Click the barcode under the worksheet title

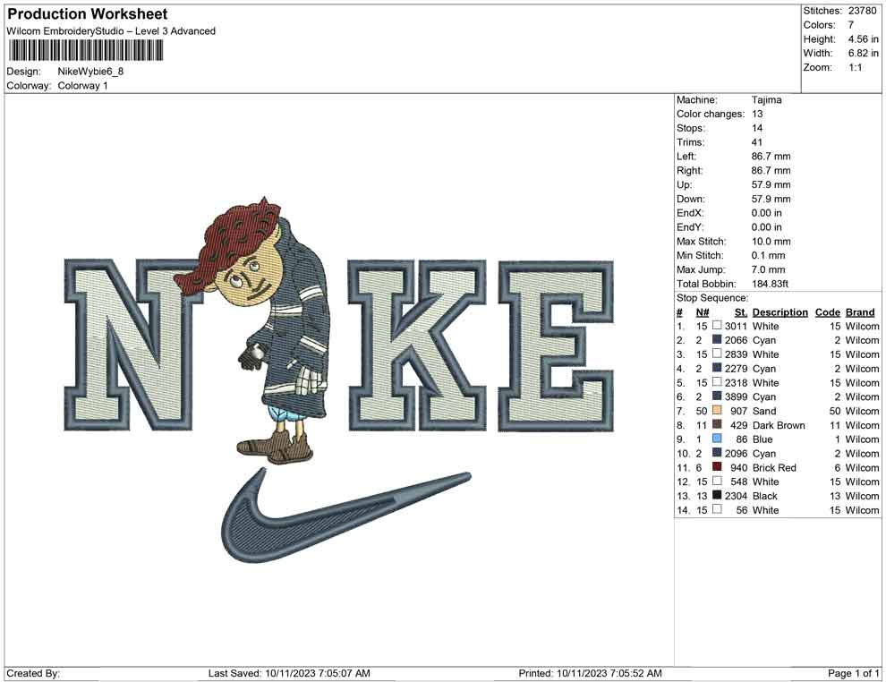pyautogui.click(x=86, y=51)
